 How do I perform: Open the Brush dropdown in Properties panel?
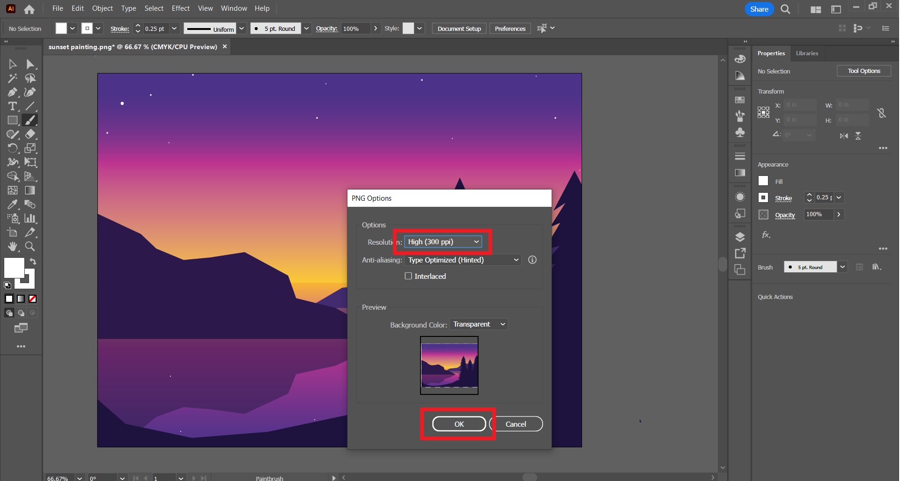tap(842, 267)
